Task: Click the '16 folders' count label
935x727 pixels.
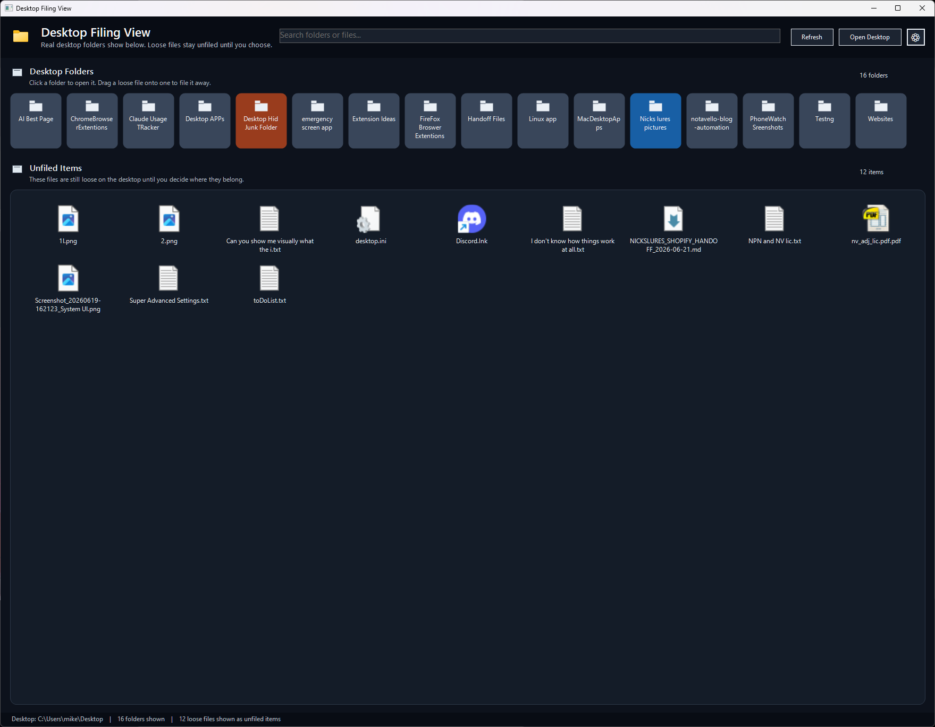Action: tap(873, 75)
